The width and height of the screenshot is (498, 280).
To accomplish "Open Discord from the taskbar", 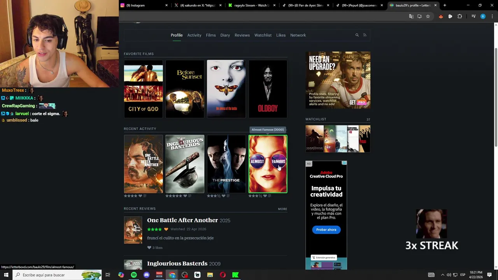I will [147, 275].
